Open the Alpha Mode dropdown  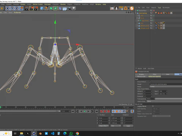point(164,101)
